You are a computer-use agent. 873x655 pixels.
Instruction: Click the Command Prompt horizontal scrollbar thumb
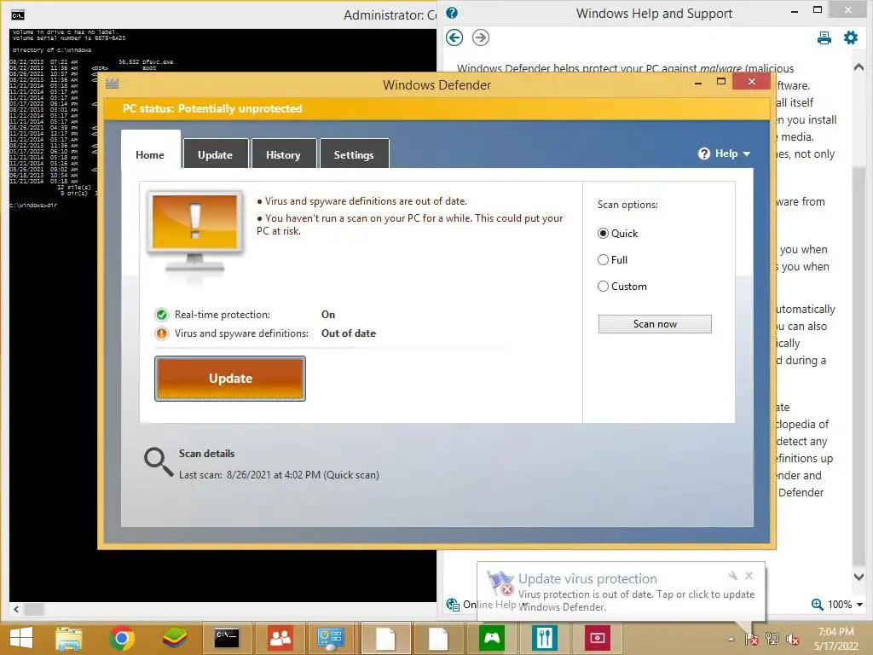[34, 609]
